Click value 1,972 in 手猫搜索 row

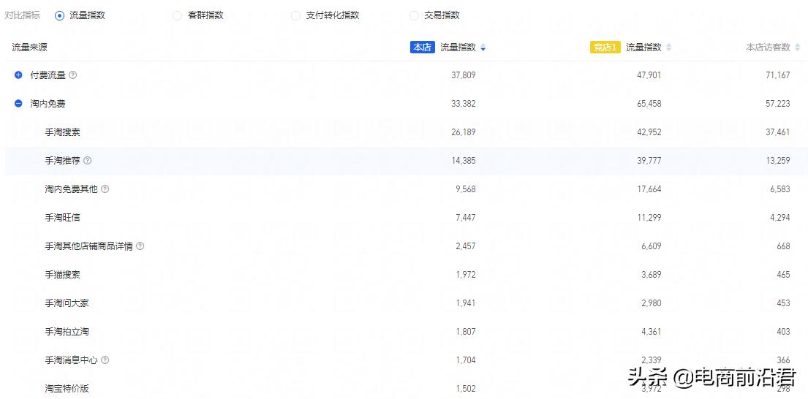(466, 275)
